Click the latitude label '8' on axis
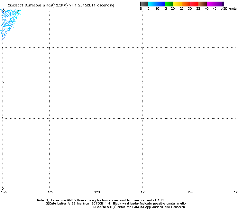 [3, 46]
